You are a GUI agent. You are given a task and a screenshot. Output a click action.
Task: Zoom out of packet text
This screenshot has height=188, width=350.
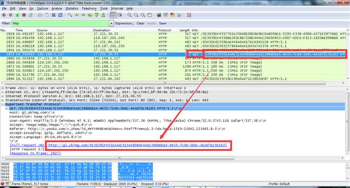(x=136, y=15)
